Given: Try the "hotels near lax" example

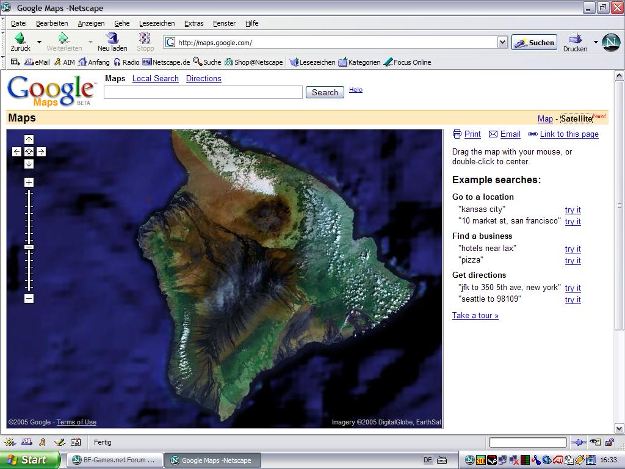Looking at the screenshot, I should pos(573,249).
